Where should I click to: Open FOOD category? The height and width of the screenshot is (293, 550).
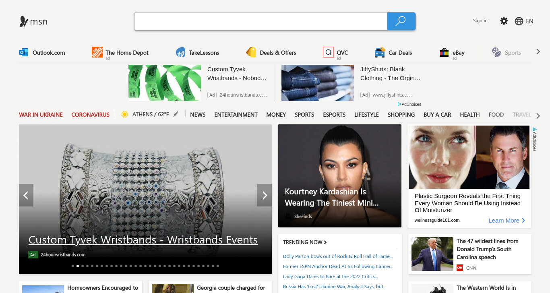496,115
